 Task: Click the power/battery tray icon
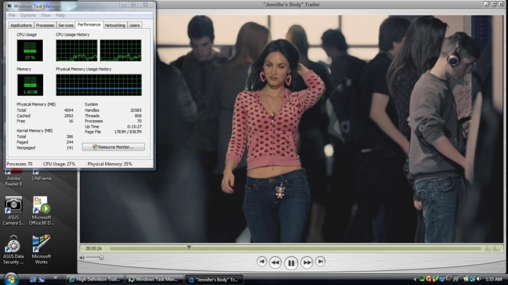(465, 279)
